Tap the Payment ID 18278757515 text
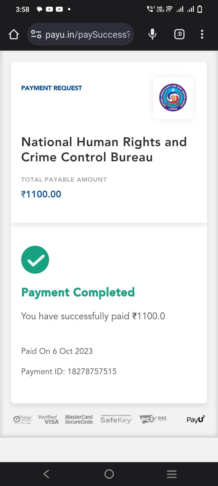 [x=69, y=371]
